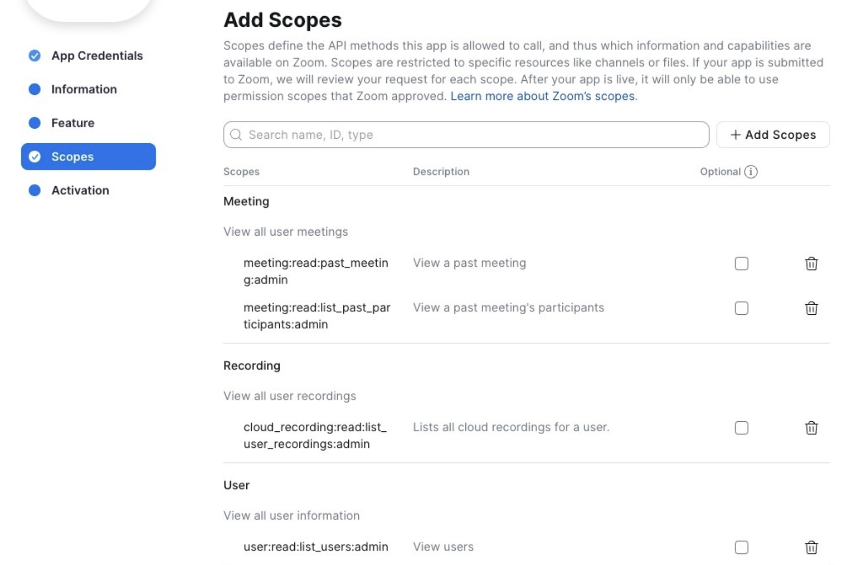Select the Scopes sidebar item
The height and width of the screenshot is (565, 846).
pyautogui.click(x=88, y=157)
